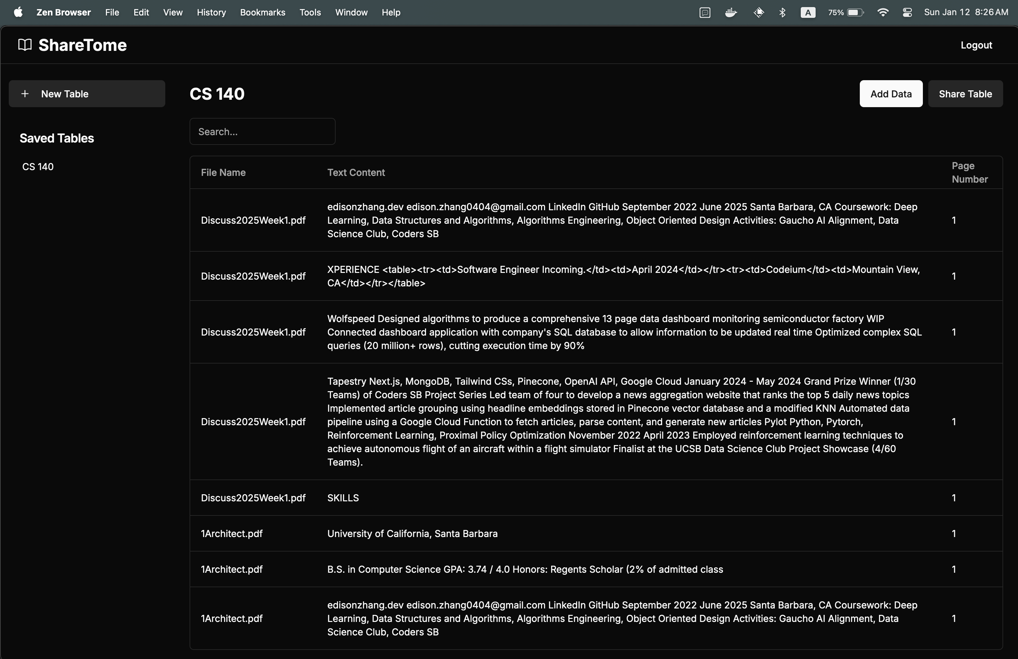Viewport: 1018px width, 659px height.
Task: Click the keyboard input source icon
Action: 808,12
